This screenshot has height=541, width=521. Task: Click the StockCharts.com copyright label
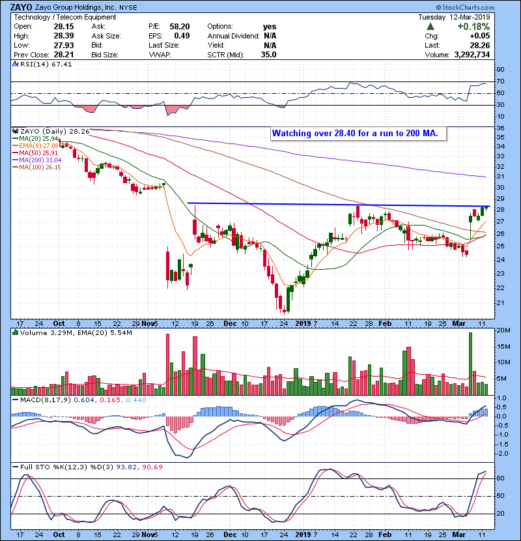click(465, 7)
